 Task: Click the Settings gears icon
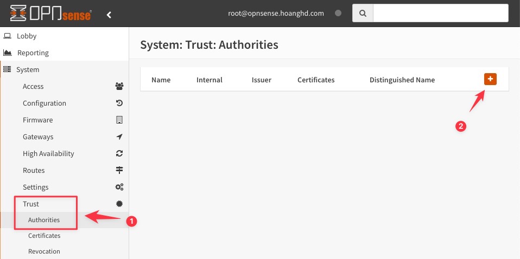coord(119,187)
